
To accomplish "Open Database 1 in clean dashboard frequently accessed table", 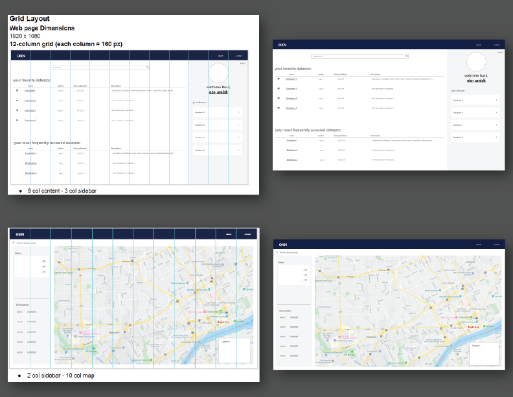I will (x=292, y=140).
